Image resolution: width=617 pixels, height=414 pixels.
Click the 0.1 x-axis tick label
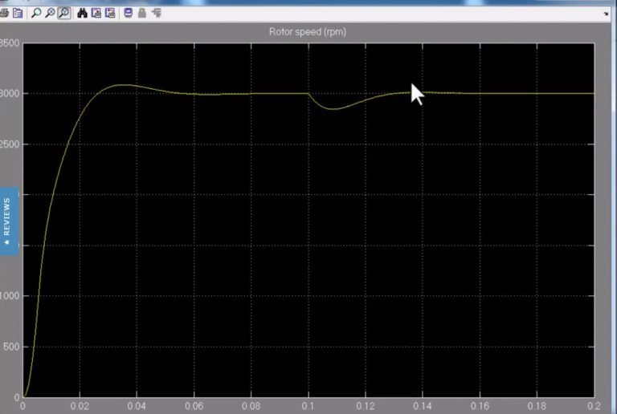coord(308,406)
